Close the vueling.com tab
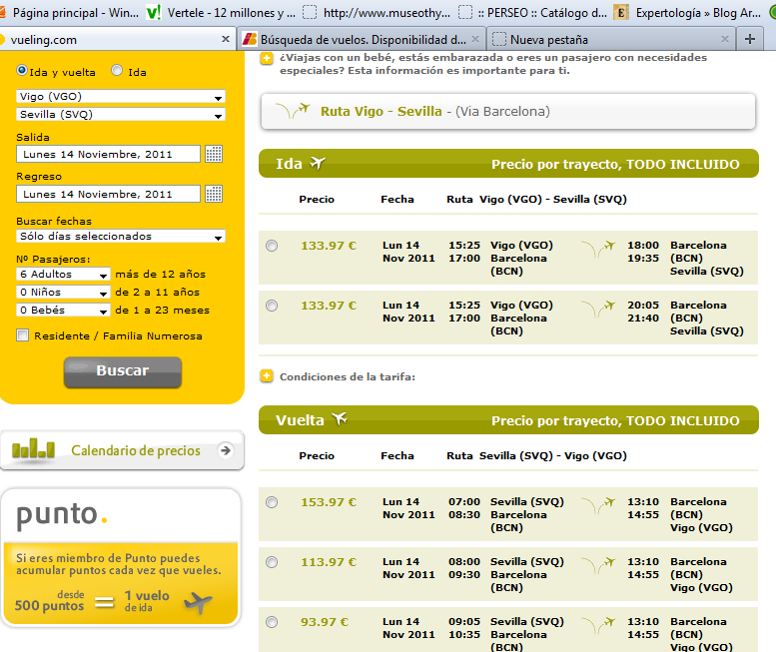Viewport: 776px width, 652px height. pyautogui.click(x=225, y=39)
